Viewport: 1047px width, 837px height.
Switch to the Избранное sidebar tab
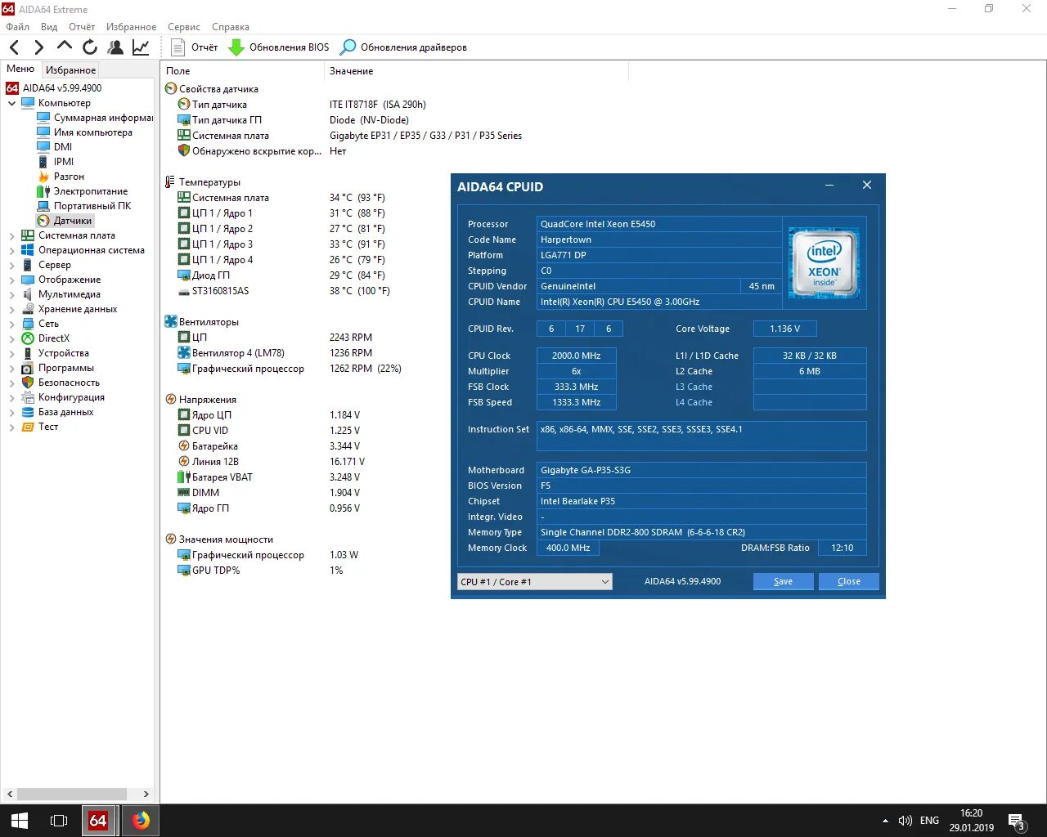pyautogui.click(x=70, y=70)
